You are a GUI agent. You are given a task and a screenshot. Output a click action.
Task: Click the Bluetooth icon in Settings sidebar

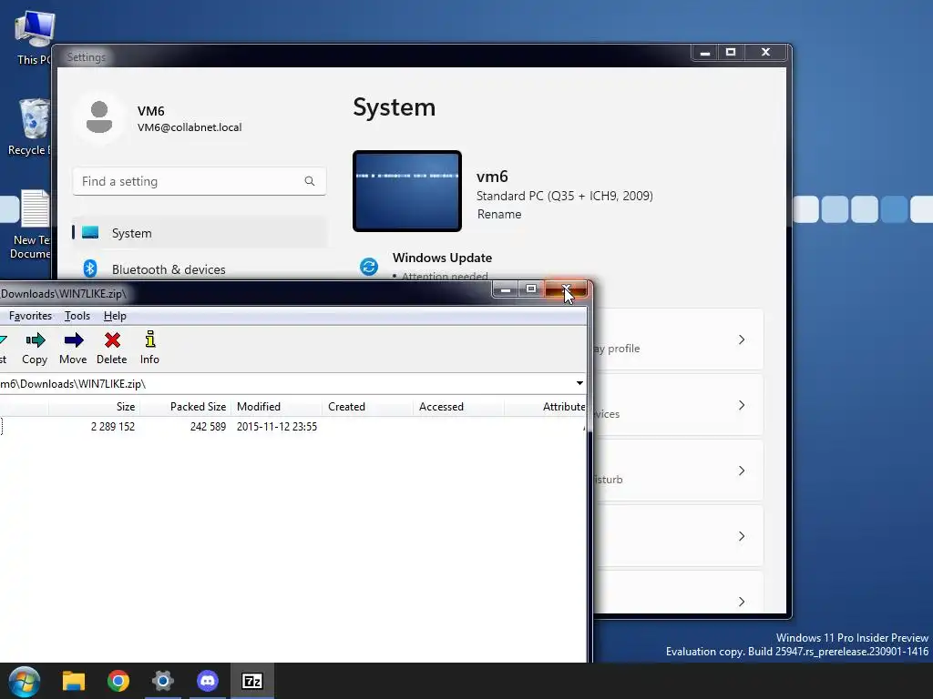point(90,268)
